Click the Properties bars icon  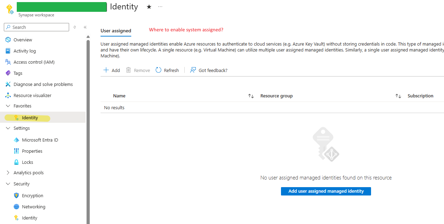(16, 151)
